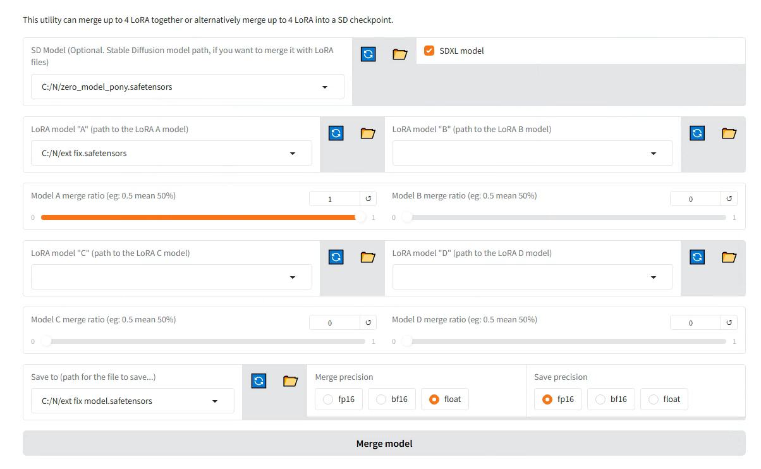Reset Model D merge ratio value
Screen dimensions: 761x469
(x=729, y=323)
